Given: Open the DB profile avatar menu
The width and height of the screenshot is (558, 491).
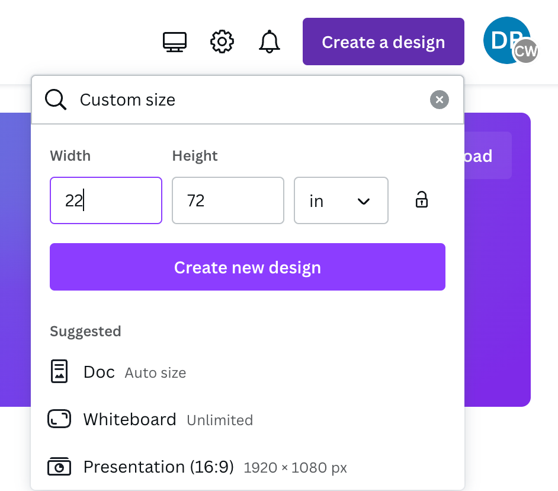Looking at the screenshot, I should click(x=503, y=36).
